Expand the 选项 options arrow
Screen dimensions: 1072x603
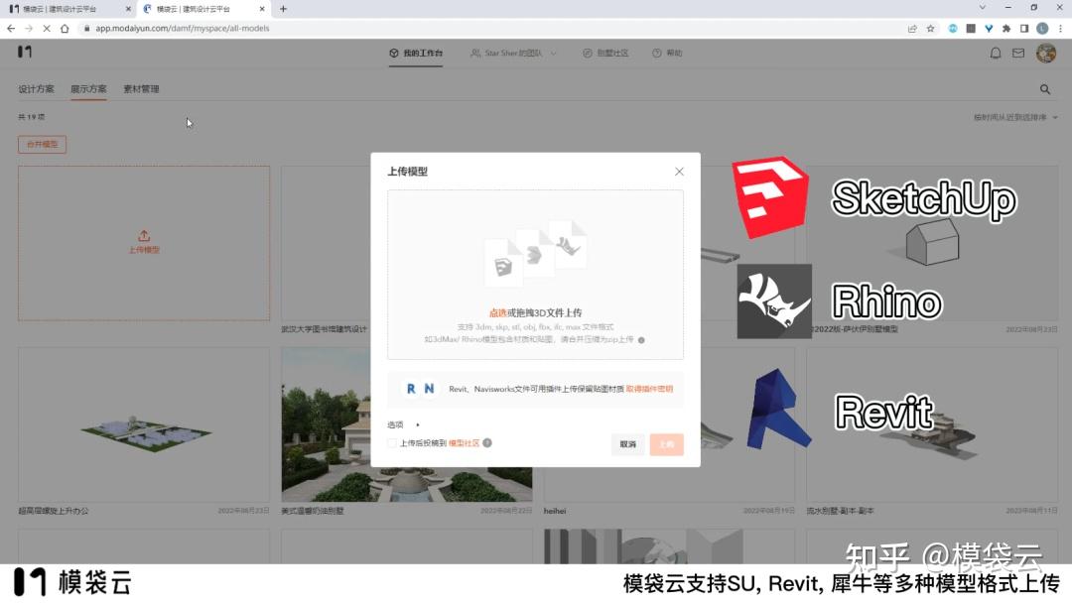point(418,424)
